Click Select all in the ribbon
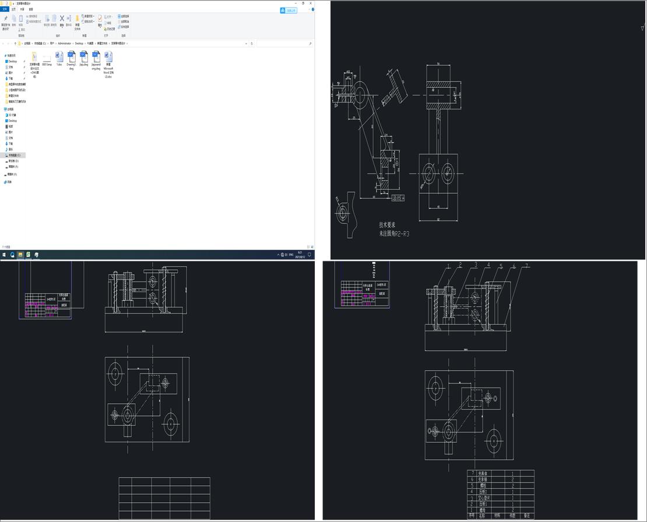 [124, 16]
